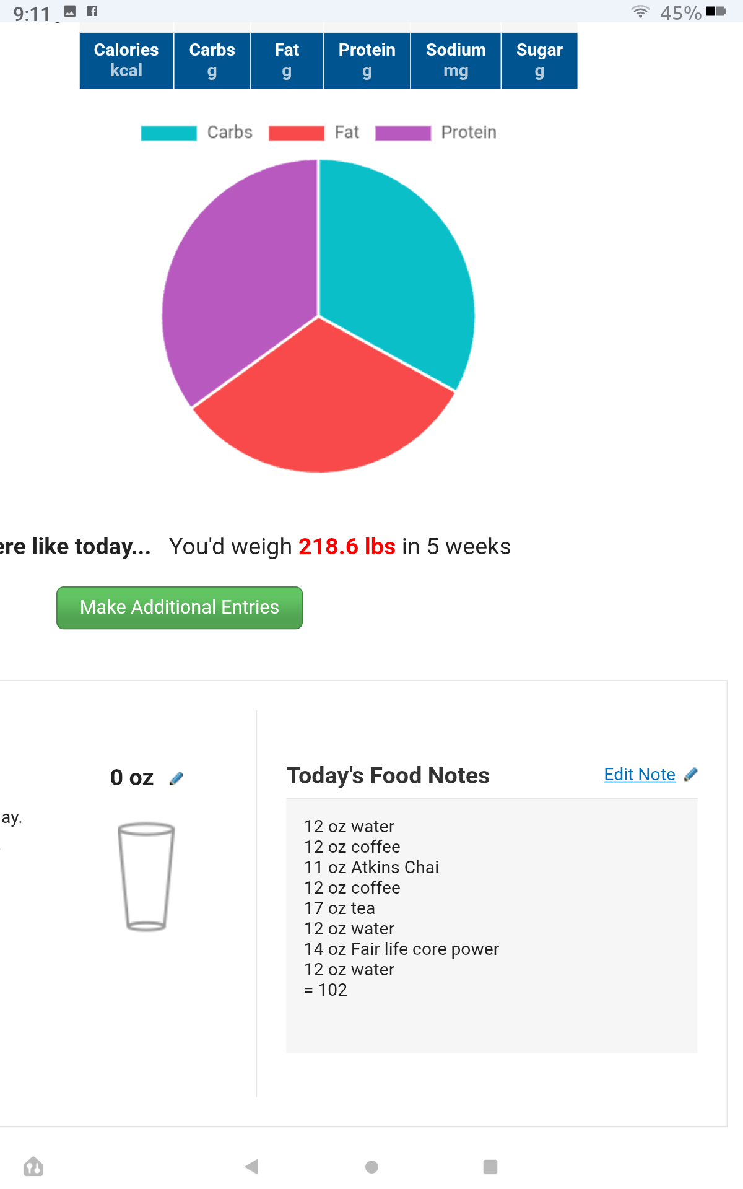Viewport: 743px width, 1189px height.
Task: Toggle Carbs series in chart legend
Action: coord(197,133)
